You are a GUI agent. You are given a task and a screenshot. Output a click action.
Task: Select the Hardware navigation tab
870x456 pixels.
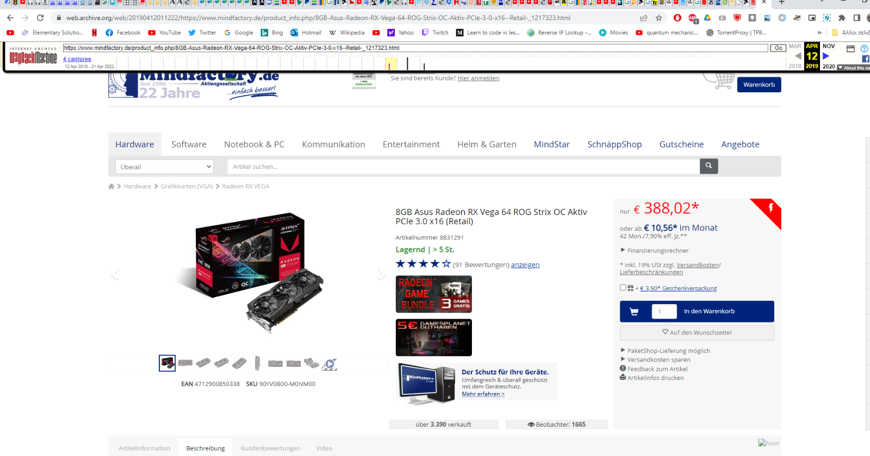pyautogui.click(x=134, y=144)
